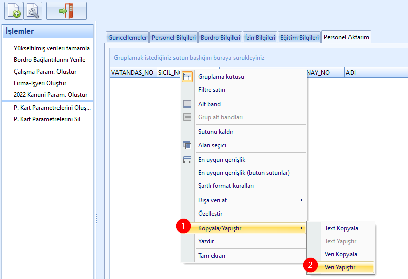Viewport: 408px width, 279px height.
Task: Click the new document icon with green plus
Action: 14,11
